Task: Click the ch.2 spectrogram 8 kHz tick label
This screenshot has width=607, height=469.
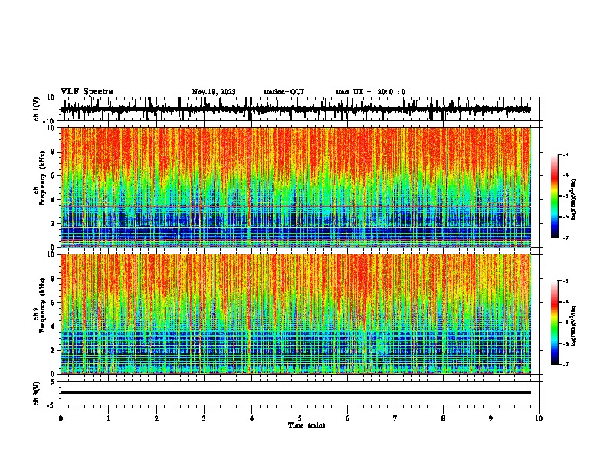Action: tap(53, 279)
